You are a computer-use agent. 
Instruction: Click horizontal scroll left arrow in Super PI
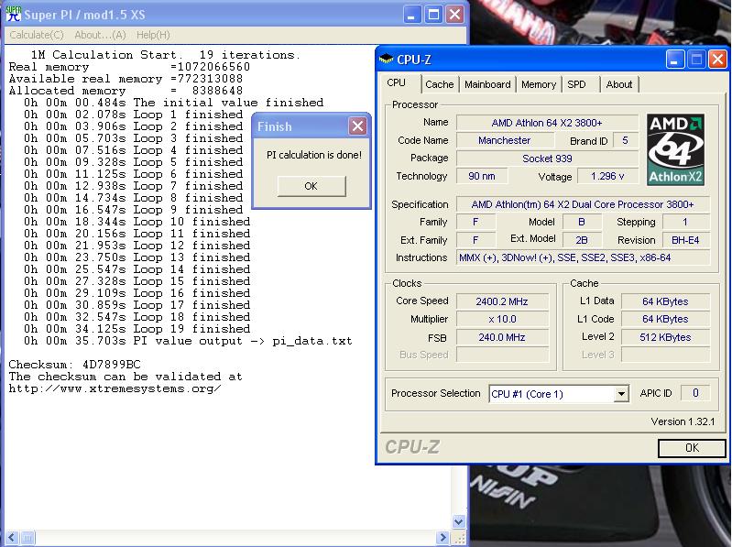click(13, 538)
